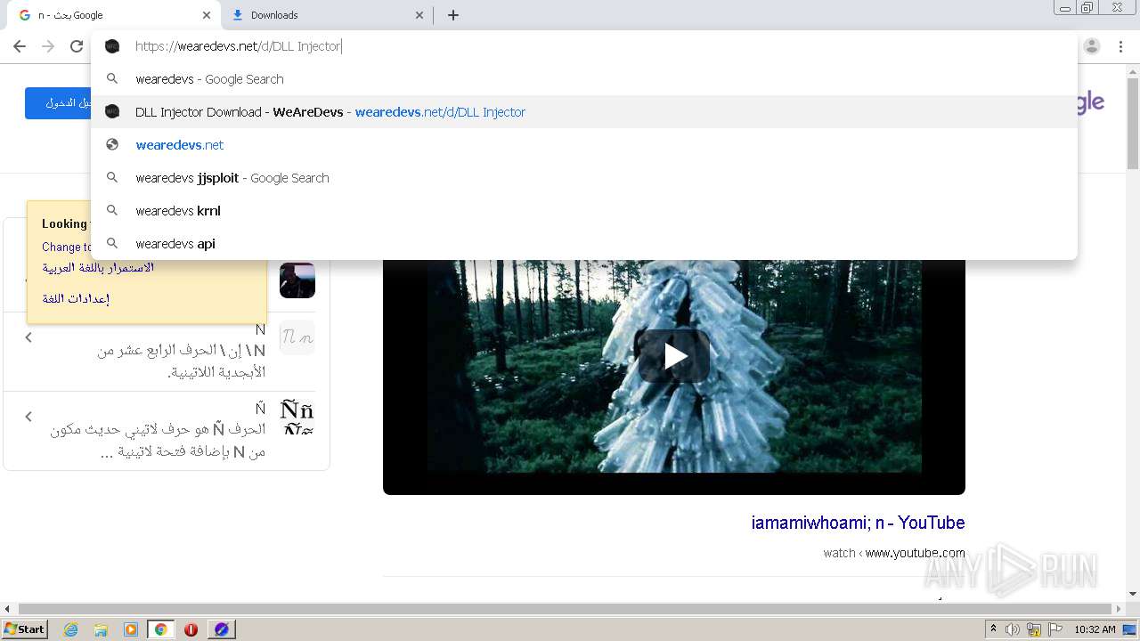Click the globe icon beside wearedevs.net
1140x641 pixels.
(x=112, y=145)
